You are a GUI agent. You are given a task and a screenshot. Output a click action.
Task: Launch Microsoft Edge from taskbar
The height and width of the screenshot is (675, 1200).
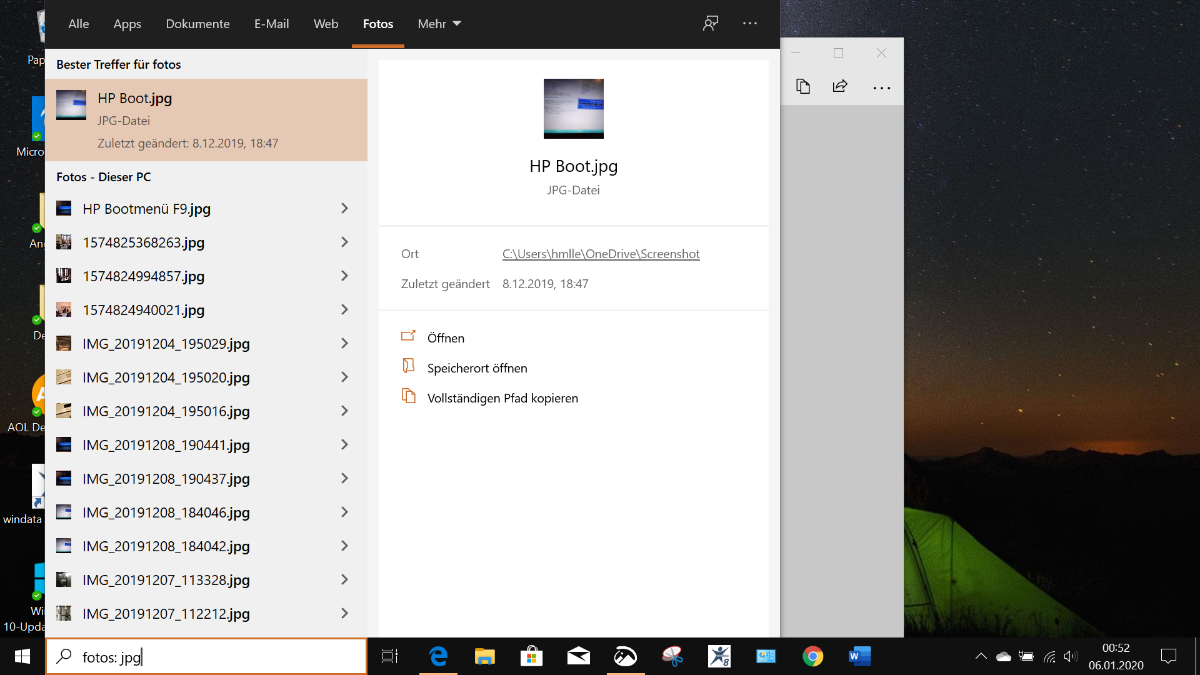(438, 656)
